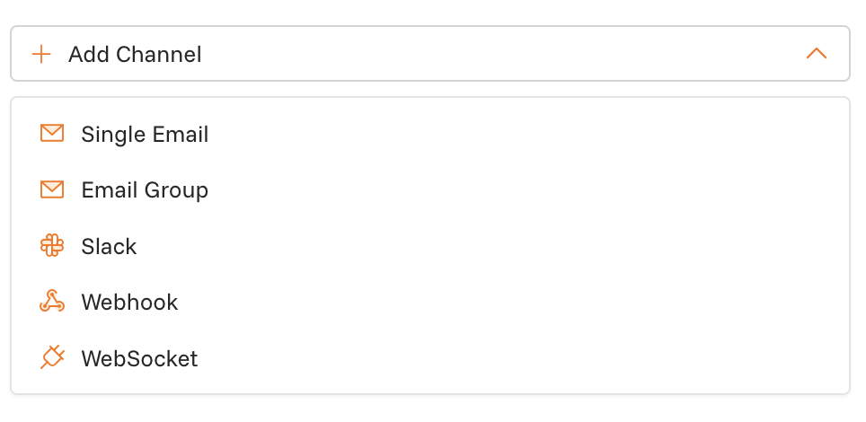Click the Slack logo icon
Image resolution: width=866 pixels, height=422 pixels.
[52, 246]
